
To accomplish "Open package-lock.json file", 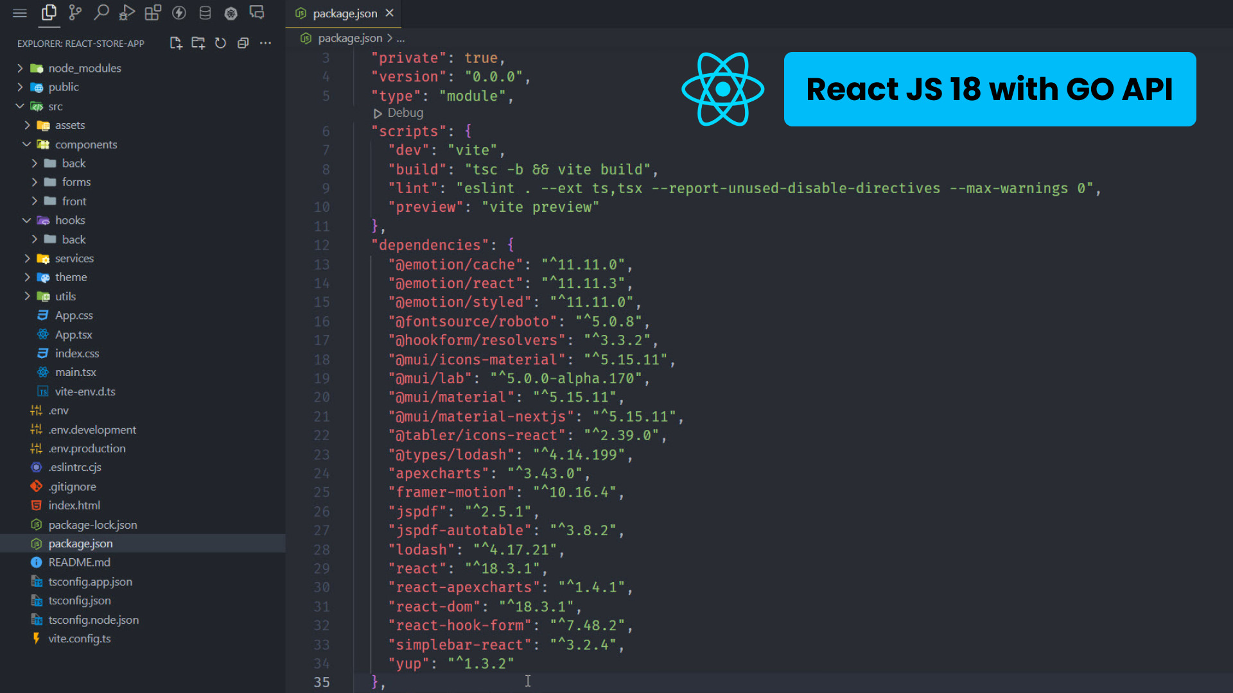I will [x=92, y=525].
